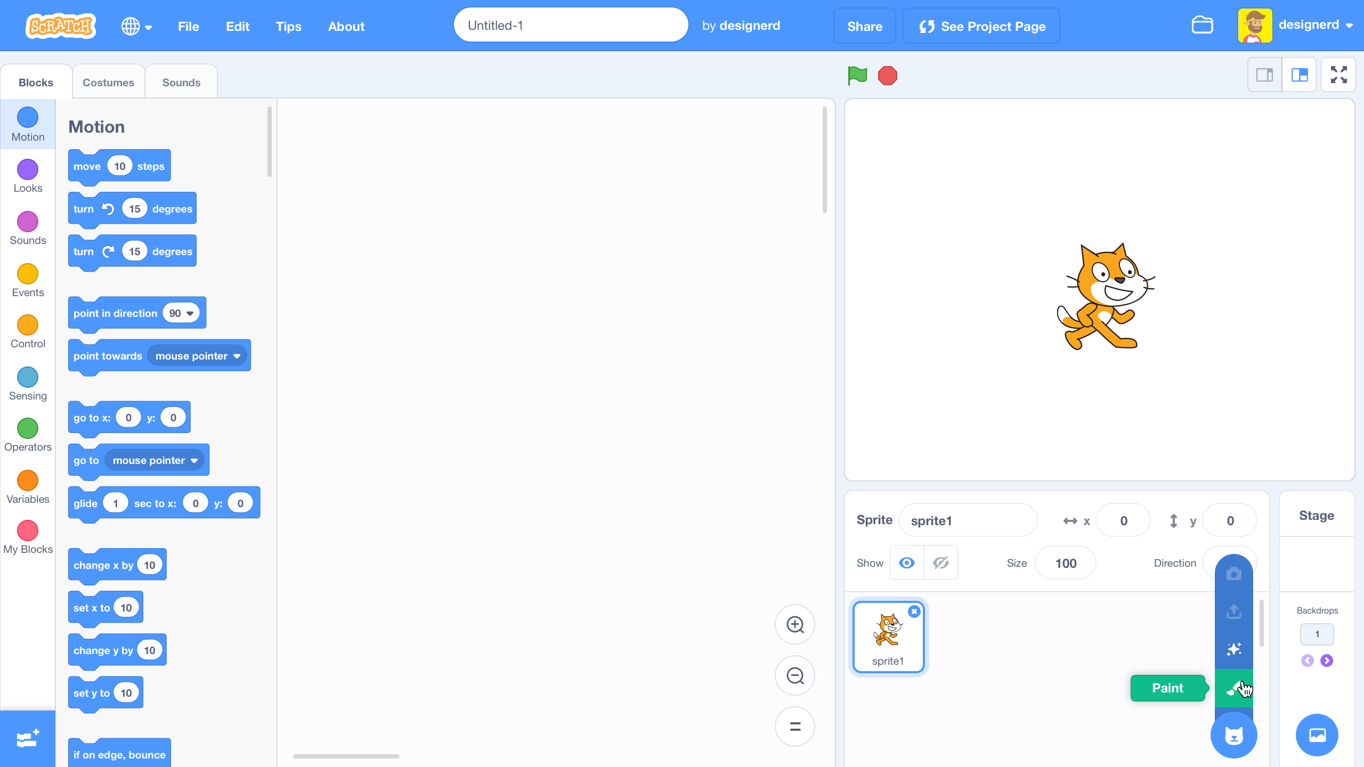The image size is (1364, 767).
Task: Zoom in on the code area
Action: 794,624
